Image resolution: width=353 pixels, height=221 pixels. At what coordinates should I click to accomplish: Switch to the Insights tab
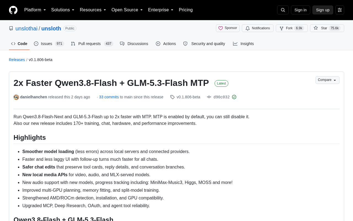point(244,44)
